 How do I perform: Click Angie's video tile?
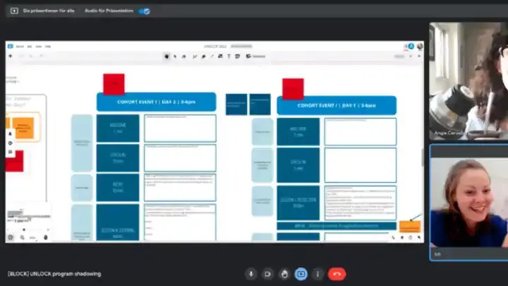pyautogui.click(x=468, y=79)
